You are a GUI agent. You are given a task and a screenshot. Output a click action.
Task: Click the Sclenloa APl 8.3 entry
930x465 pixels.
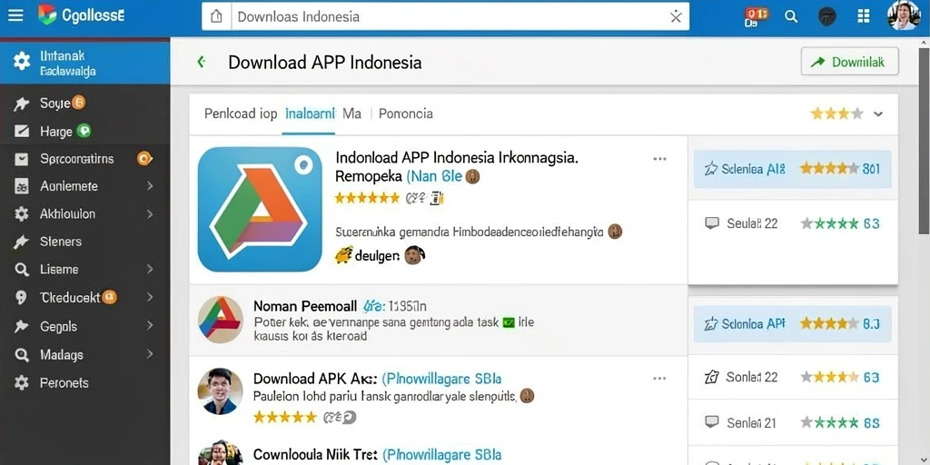pos(792,324)
